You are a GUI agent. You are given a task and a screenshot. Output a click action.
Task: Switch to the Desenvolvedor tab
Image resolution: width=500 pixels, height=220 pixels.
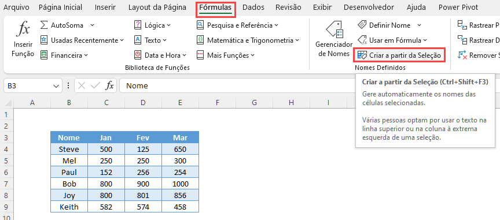[x=369, y=8]
